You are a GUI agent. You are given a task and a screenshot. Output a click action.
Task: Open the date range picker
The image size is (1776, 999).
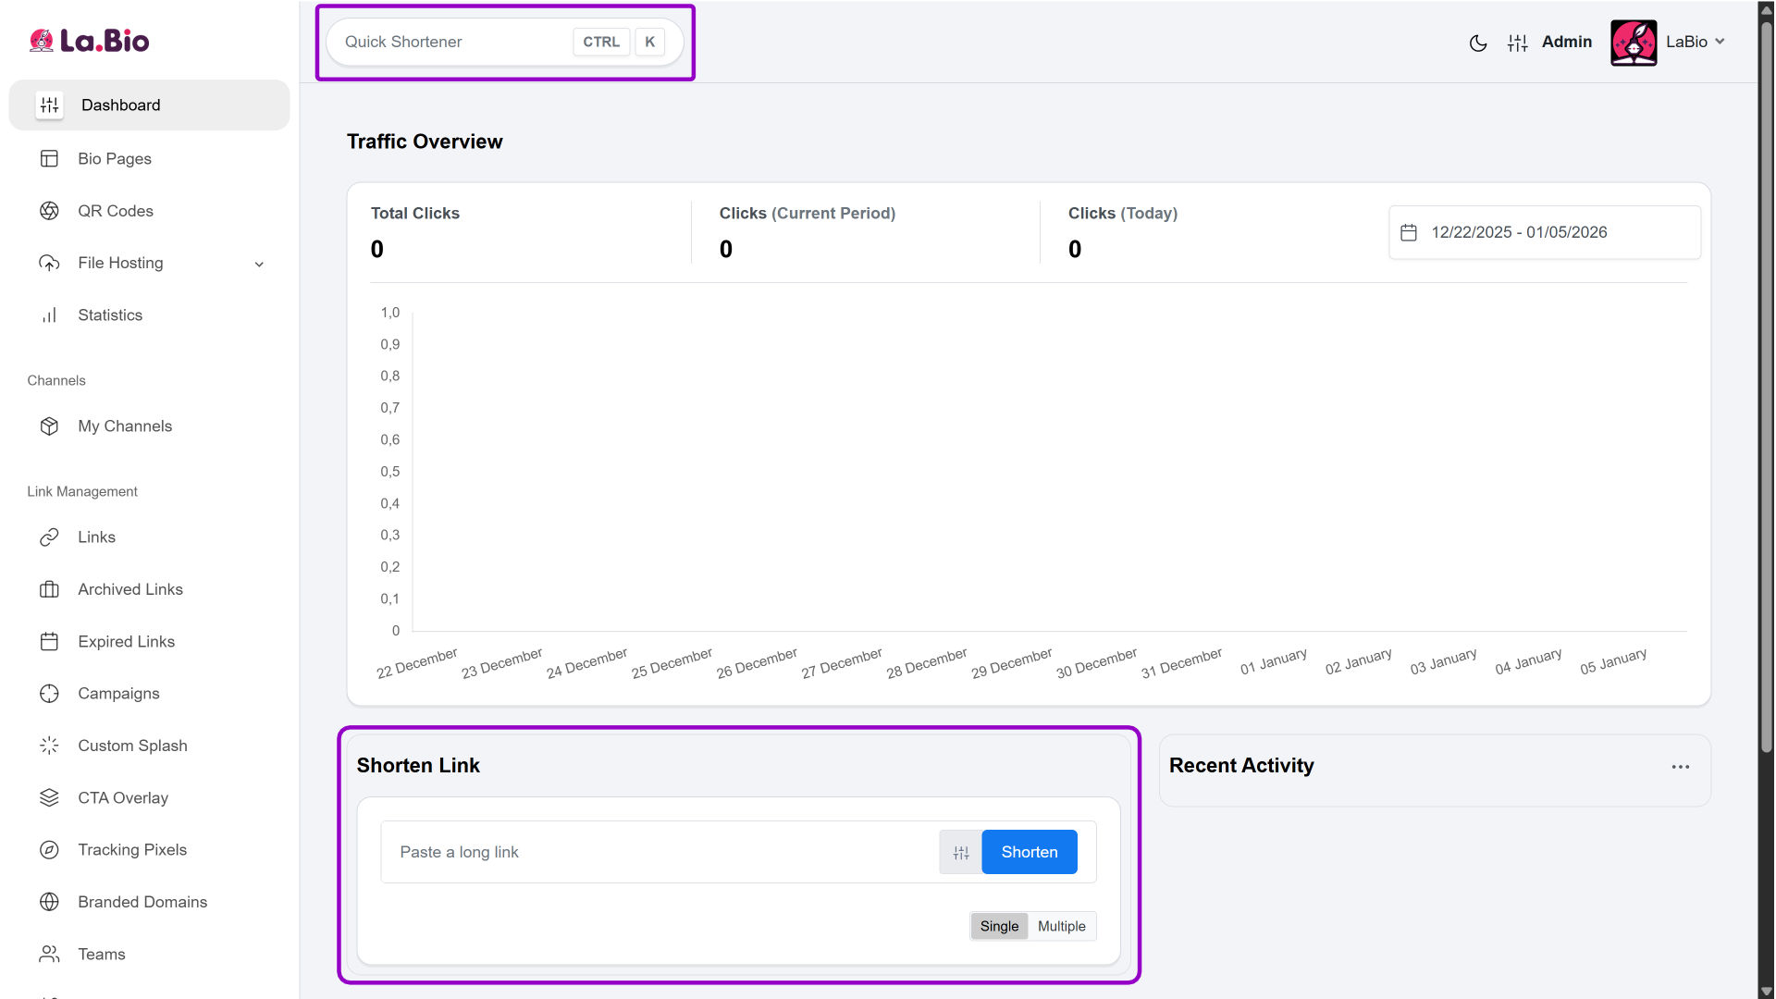point(1544,233)
